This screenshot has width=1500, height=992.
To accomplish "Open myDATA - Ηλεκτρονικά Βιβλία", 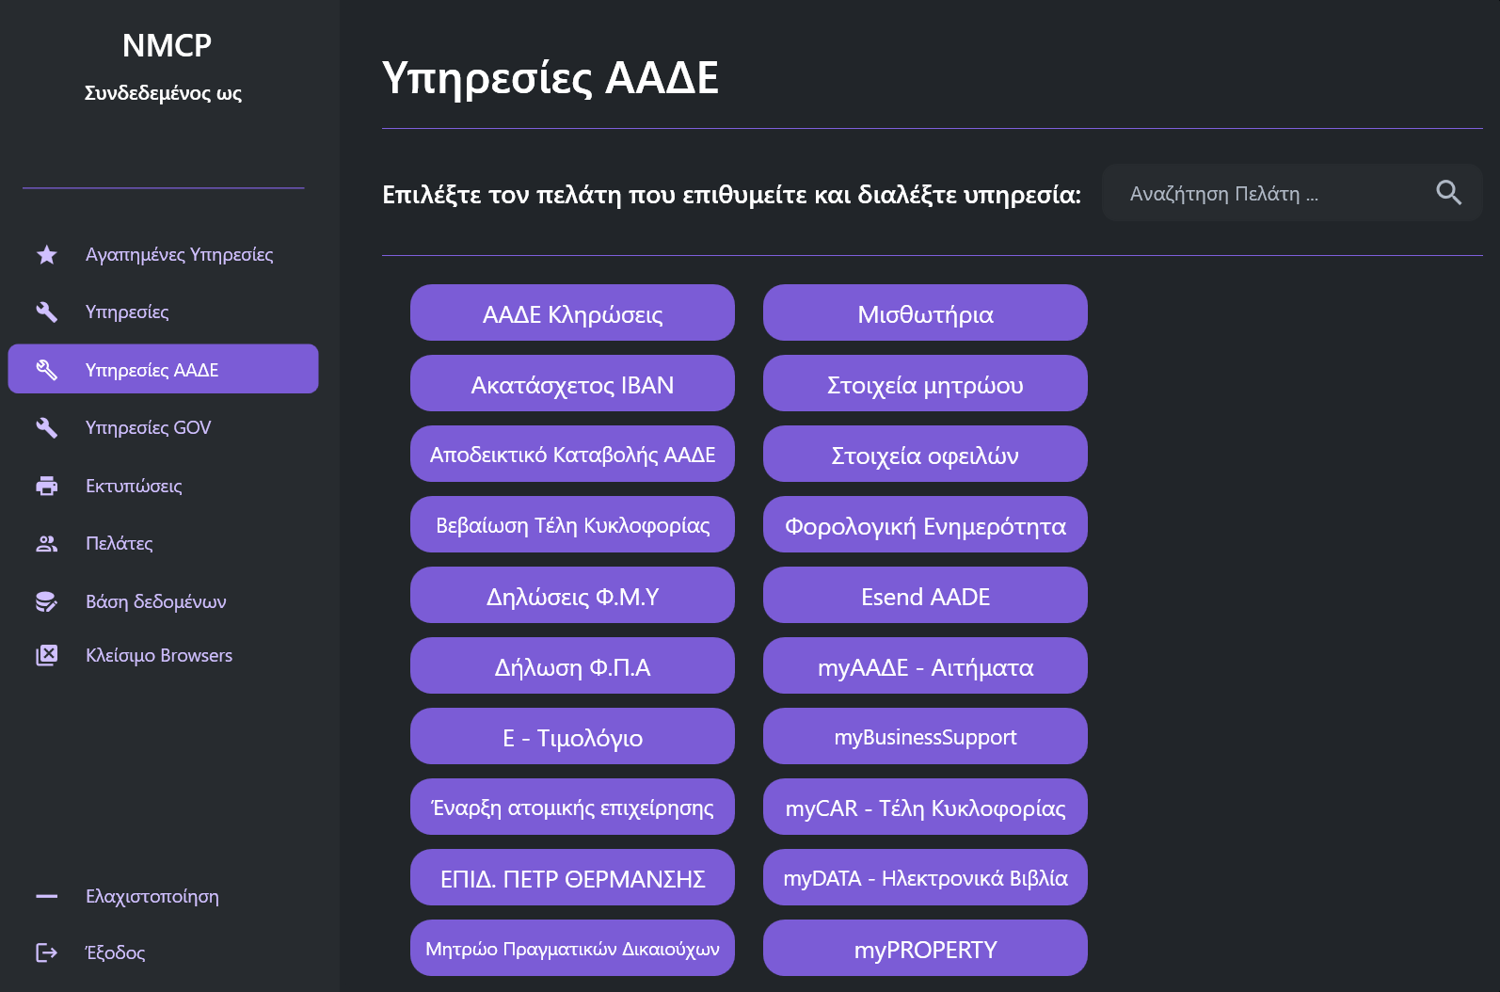I will click(x=925, y=878).
